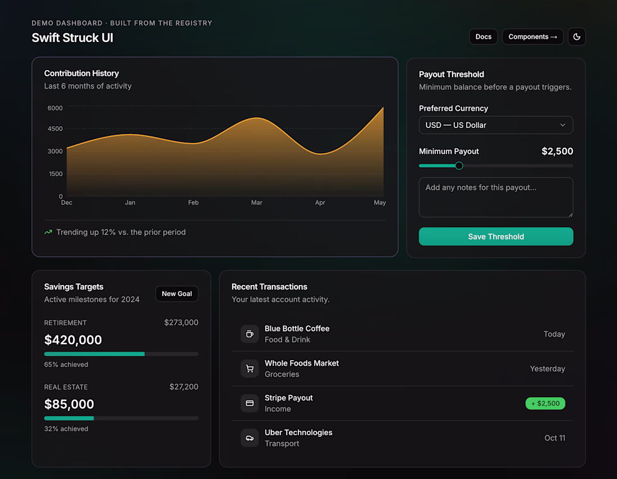Viewport: 617px width, 479px height.
Task: Click the Minimum Payout slider handle
Action: pyautogui.click(x=459, y=165)
